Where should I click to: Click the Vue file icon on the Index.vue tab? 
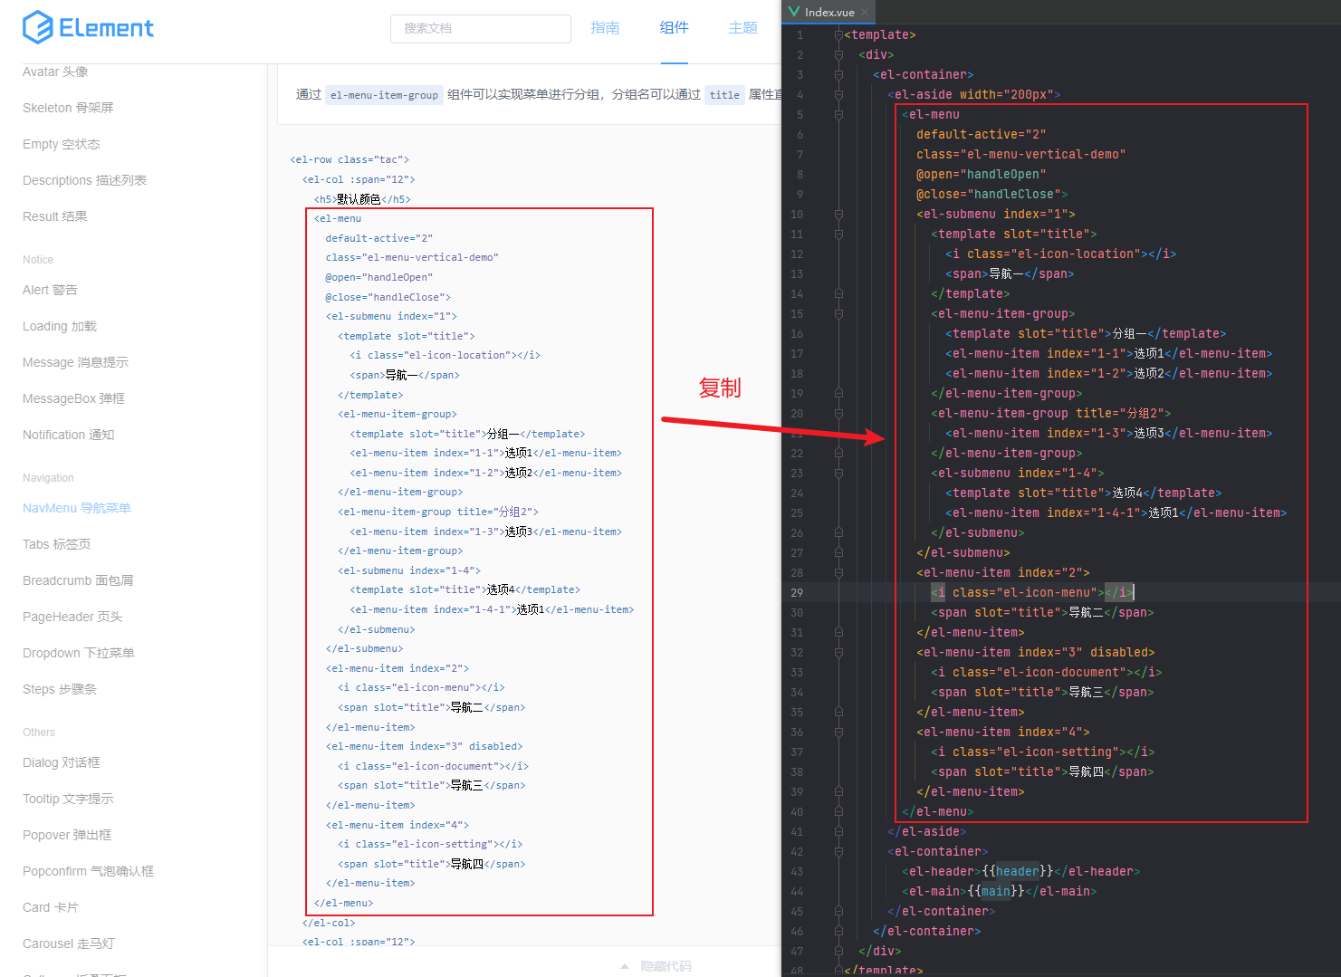[x=794, y=12]
